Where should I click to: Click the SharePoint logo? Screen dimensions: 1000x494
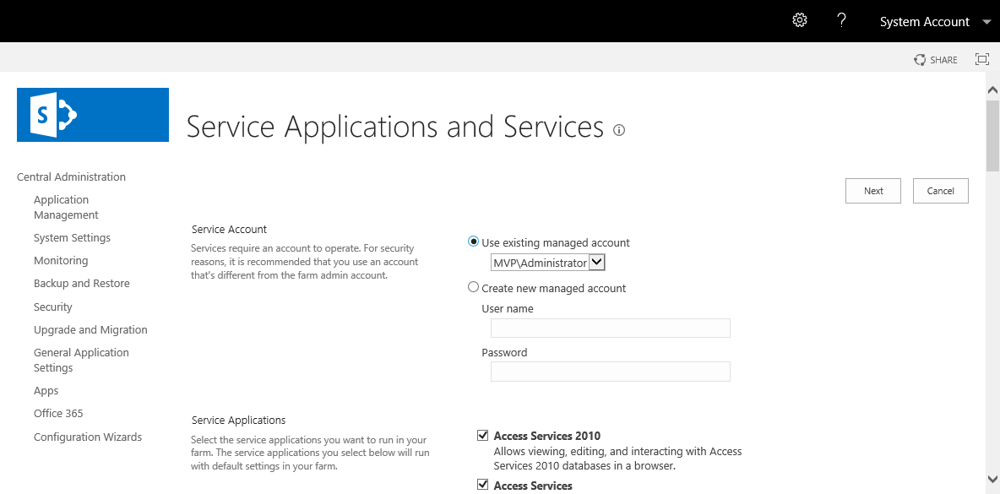click(x=93, y=115)
